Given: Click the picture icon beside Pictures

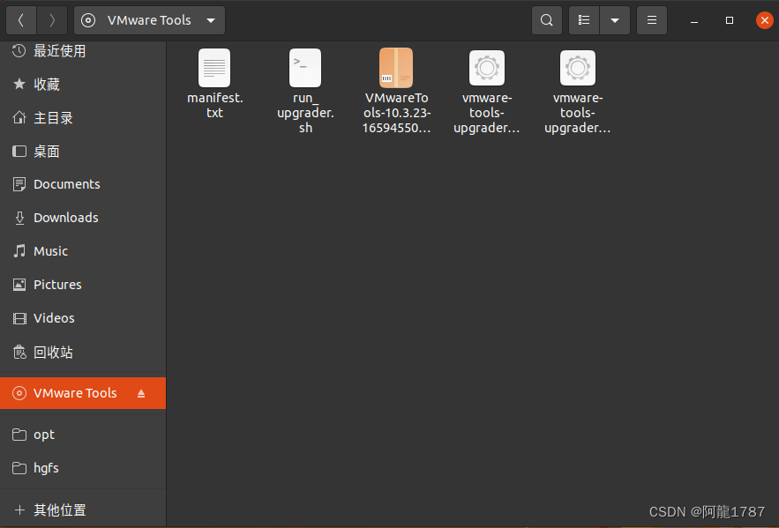Looking at the screenshot, I should click(x=19, y=285).
